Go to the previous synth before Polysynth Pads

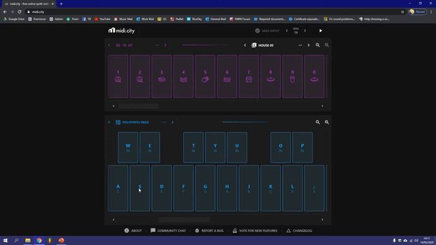(109, 122)
